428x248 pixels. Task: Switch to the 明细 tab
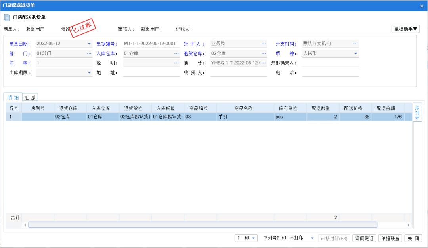point(13,97)
